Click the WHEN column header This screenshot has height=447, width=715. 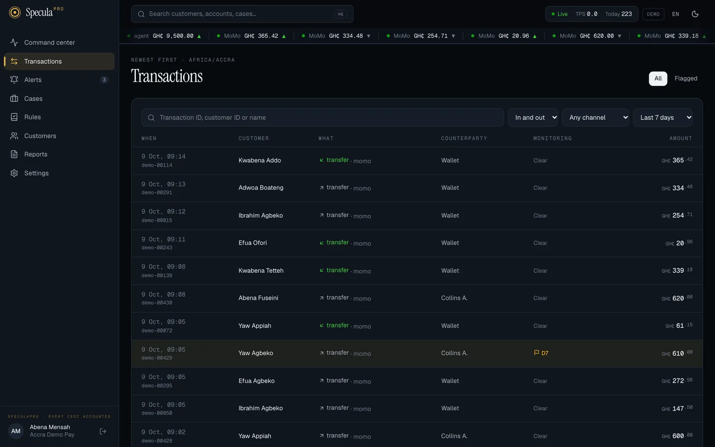(x=149, y=139)
